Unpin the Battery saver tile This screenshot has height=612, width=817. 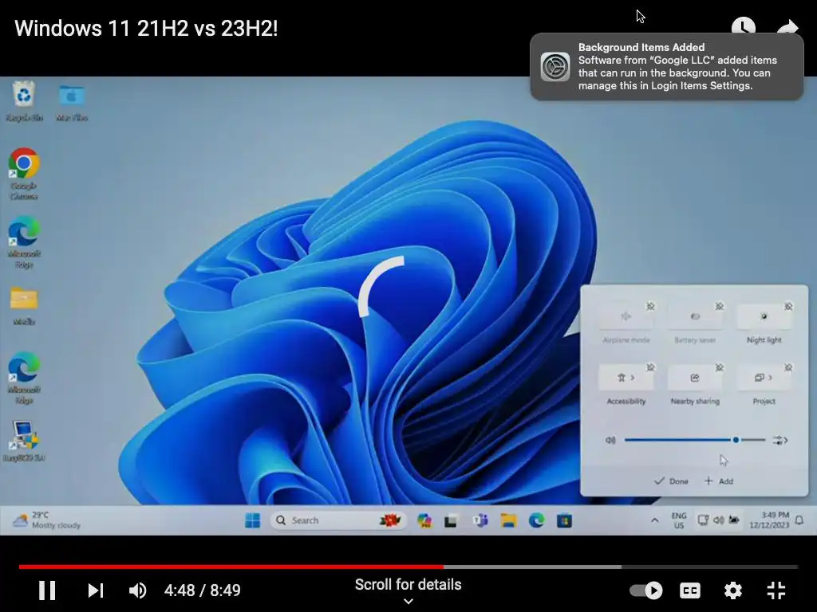click(720, 306)
